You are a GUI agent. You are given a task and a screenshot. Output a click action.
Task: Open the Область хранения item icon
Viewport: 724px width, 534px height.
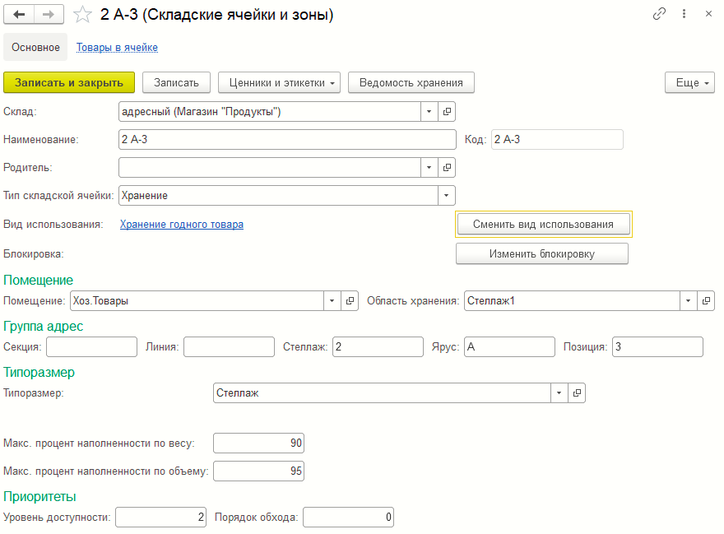[706, 301]
